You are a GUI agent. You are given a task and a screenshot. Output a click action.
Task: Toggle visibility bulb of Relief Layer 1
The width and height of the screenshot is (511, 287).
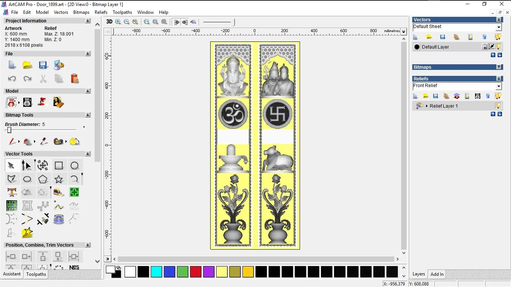click(498, 106)
